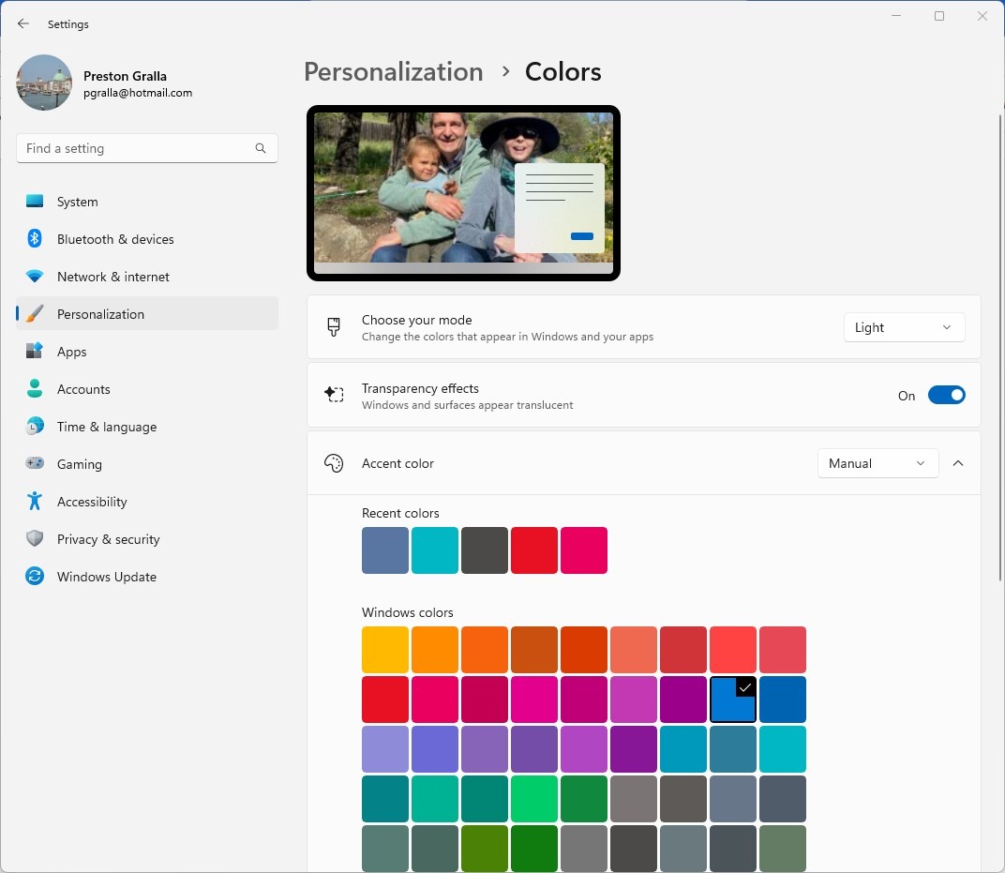Open the Accent color Manual dropdown
Screen dimensions: 1005x873
pyautogui.click(x=877, y=463)
